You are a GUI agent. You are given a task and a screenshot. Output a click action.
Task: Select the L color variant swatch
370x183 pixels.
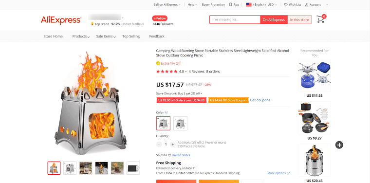point(180,123)
